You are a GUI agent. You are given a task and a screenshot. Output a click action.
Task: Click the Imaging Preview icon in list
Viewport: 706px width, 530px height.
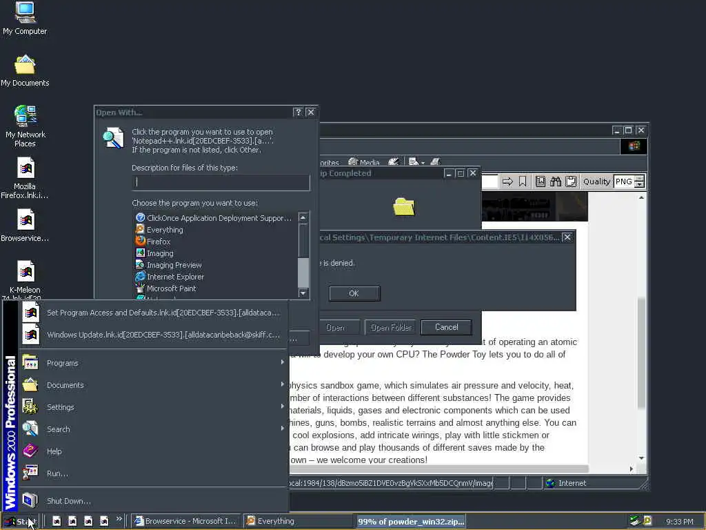141,264
